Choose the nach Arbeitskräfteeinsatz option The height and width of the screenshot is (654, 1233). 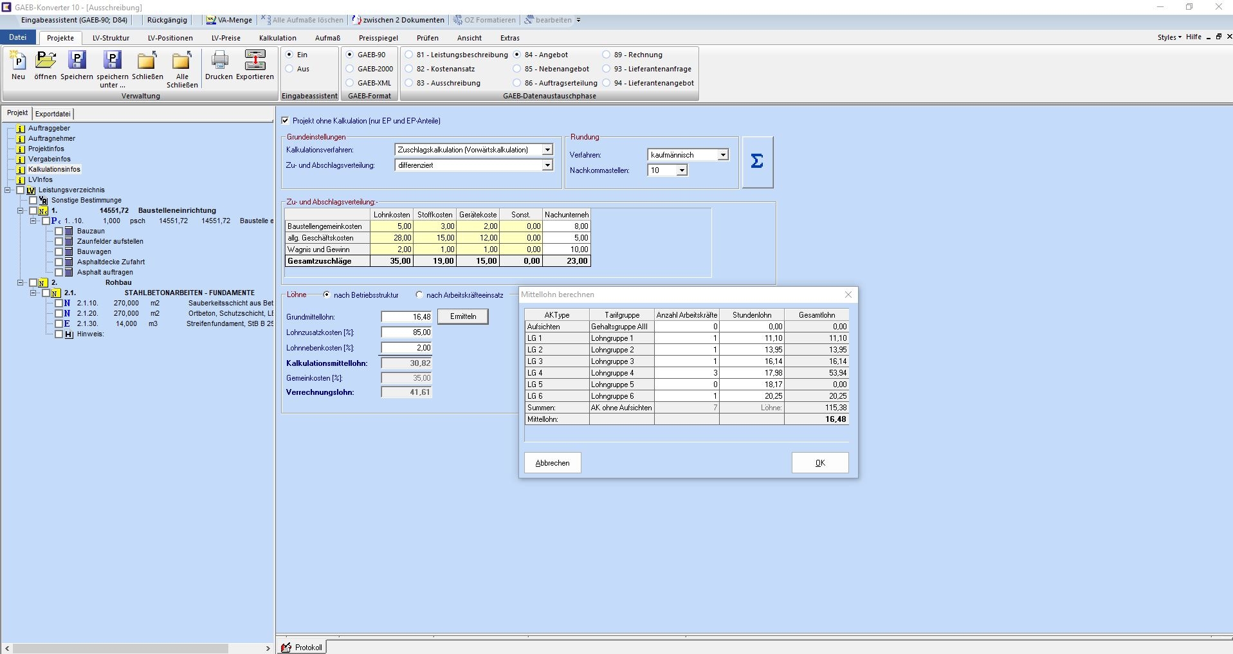tap(419, 295)
